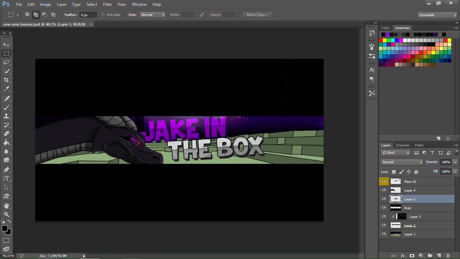460x259 pixels.
Task: Hide Layer 1 with eye icon
Action: [384, 234]
